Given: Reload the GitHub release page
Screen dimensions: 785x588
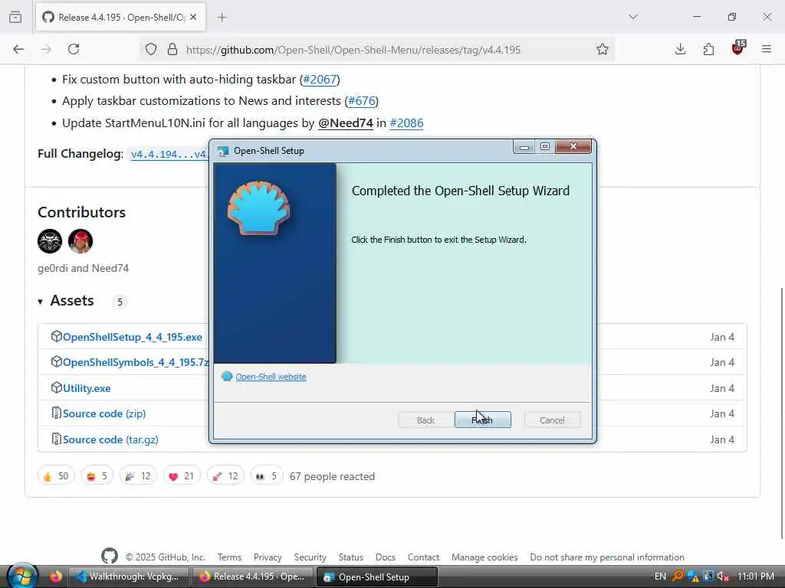Looking at the screenshot, I should click(74, 49).
